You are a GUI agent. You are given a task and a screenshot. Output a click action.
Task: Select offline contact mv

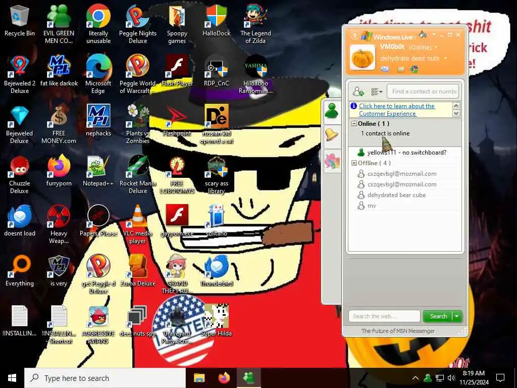(x=405, y=206)
